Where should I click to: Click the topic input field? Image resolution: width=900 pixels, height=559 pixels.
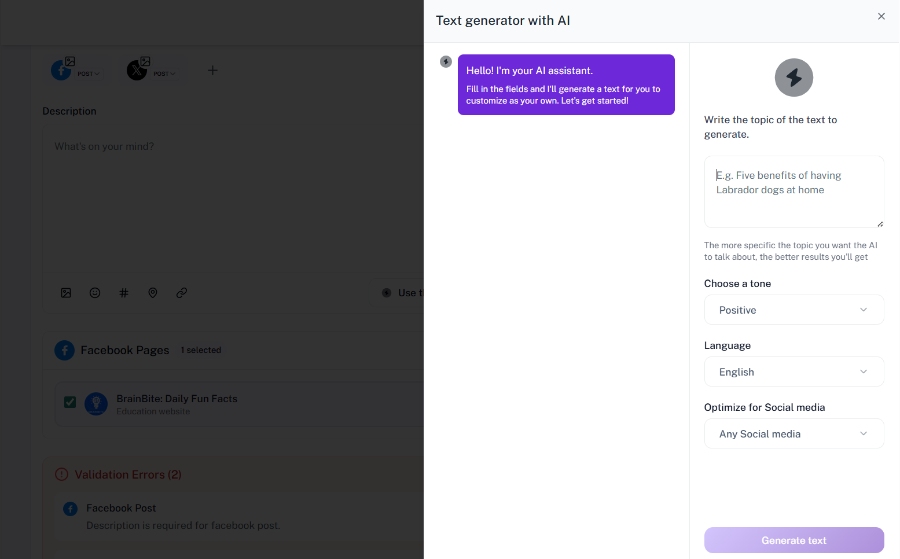(x=794, y=191)
